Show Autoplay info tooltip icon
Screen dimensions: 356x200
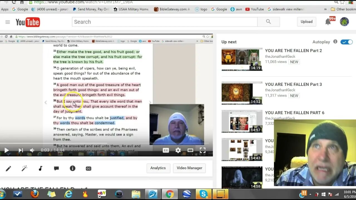[335, 42]
